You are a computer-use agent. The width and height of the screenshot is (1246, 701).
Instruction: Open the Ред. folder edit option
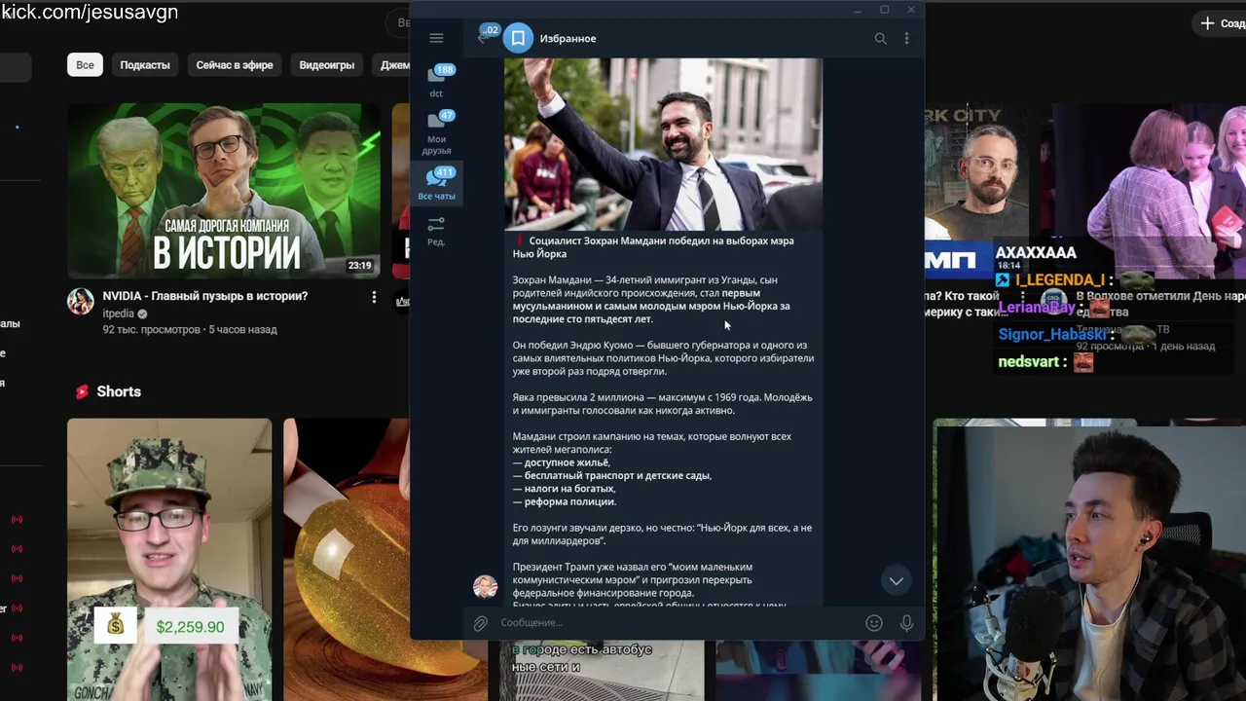pos(436,231)
